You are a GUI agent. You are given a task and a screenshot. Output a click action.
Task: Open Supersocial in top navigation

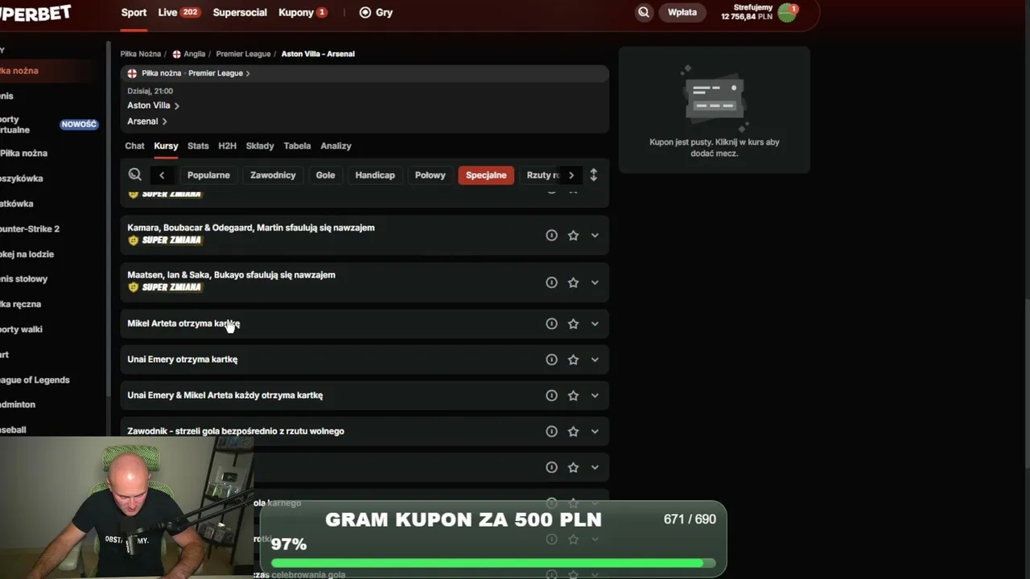pyautogui.click(x=240, y=12)
